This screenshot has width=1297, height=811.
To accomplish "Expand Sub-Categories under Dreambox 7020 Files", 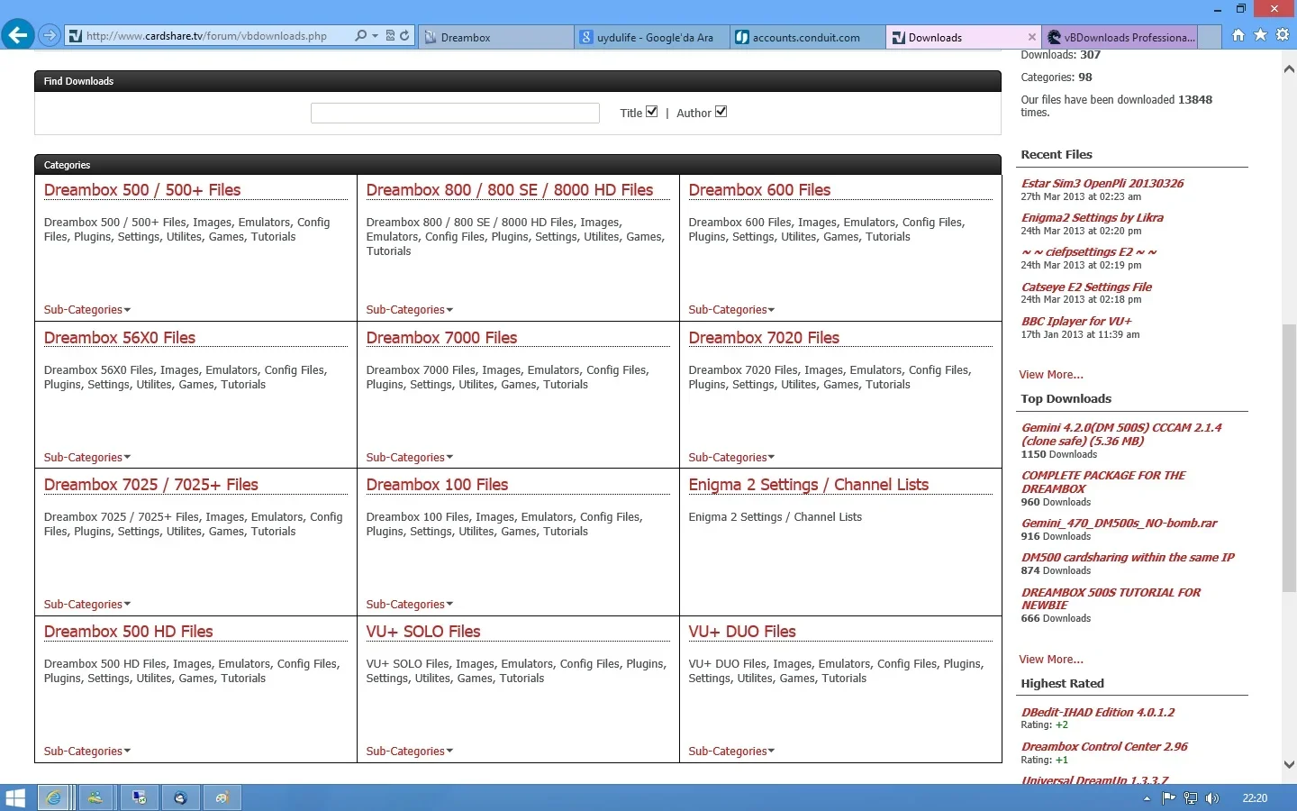I will (732, 458).
